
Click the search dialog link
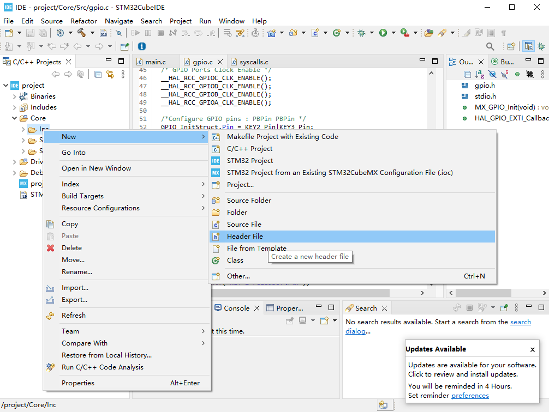[x=438, y=326]
